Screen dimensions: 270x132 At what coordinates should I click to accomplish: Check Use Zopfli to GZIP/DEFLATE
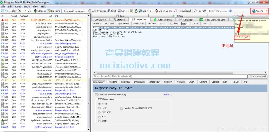(x=121, y=108)
